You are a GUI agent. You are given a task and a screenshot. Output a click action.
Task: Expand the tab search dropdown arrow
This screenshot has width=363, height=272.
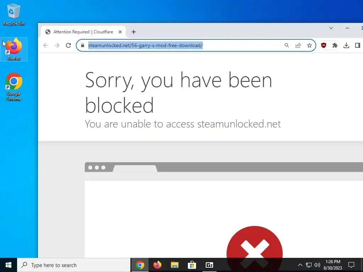click(x=331, y=28)
